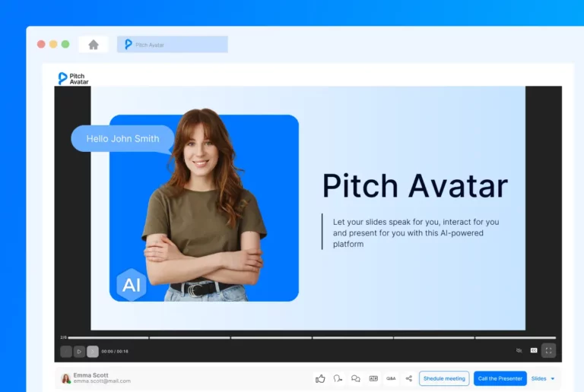Open the Q&A panel
The image size is (584, 392).
pos(391,378)
